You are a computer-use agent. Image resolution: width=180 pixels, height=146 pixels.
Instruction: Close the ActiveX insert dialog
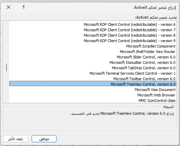[x=9, y=7]
